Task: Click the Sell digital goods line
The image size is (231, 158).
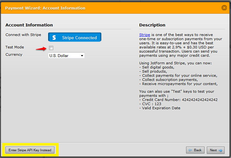Action: (x=157, y=67)
